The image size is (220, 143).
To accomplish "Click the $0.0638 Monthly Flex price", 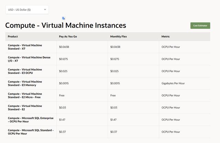I will point(115,47).
